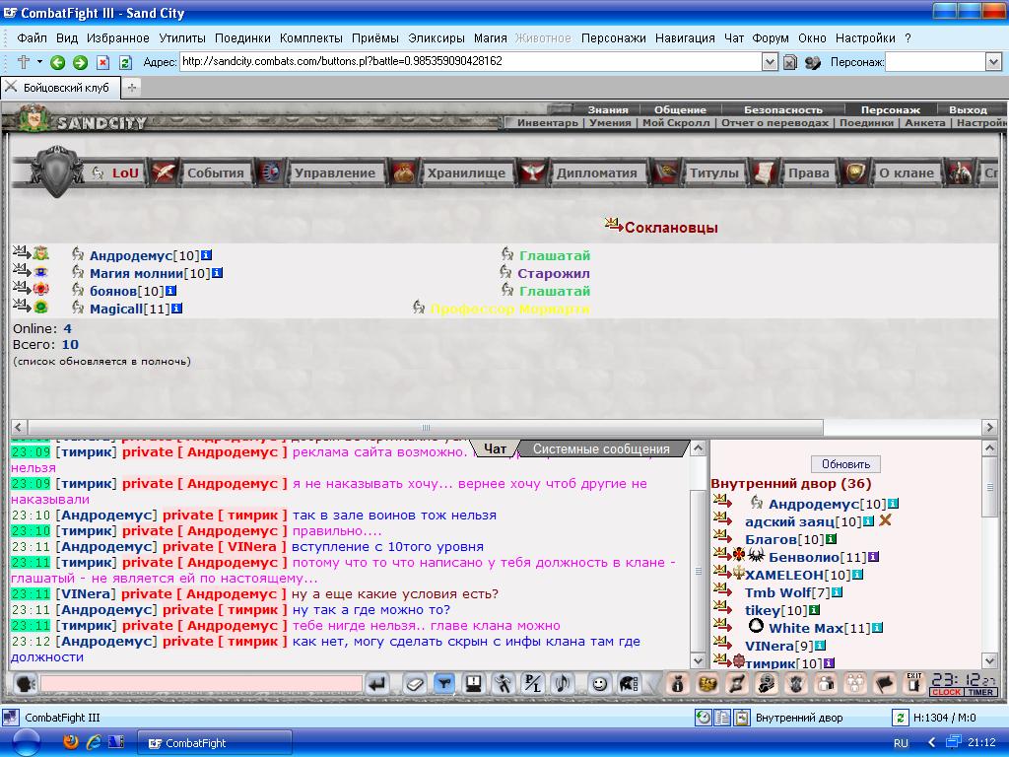Click the info icon next to Magicall[11]
The height and width of the screenshot is (757, 1009).
[x=177, y=309]
